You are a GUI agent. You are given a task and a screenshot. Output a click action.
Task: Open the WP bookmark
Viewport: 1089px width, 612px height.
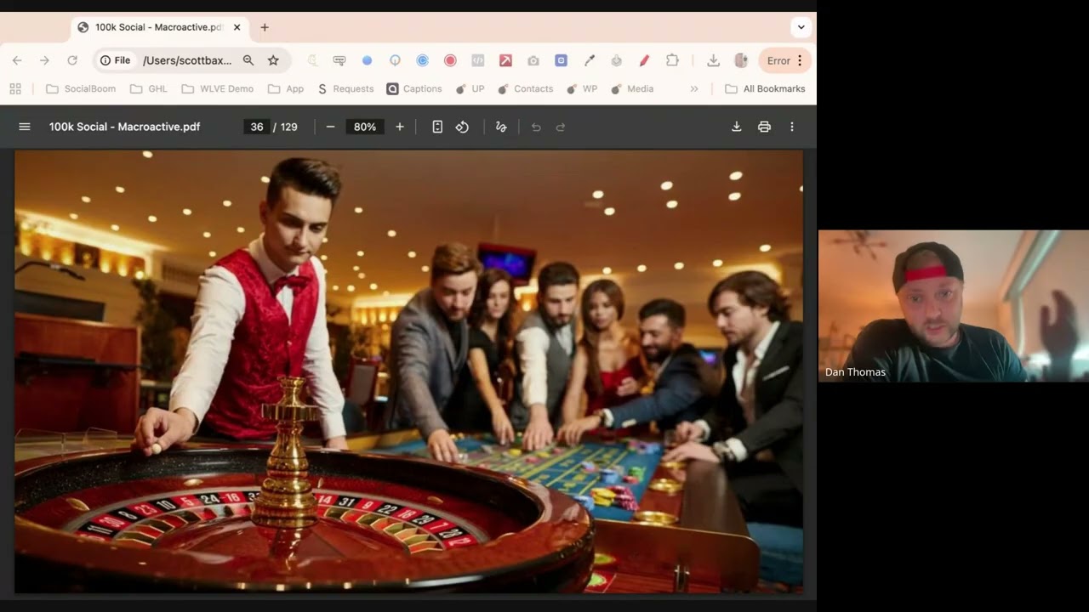(582, 88)
